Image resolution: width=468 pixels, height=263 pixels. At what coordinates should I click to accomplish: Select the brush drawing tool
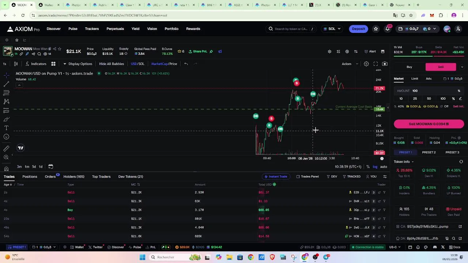point(6,119)
